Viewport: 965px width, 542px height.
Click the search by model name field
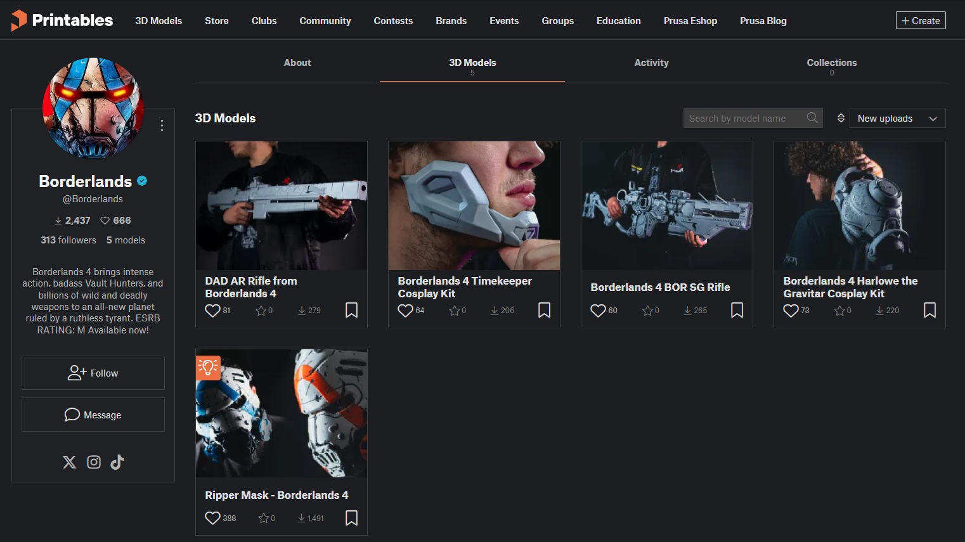742,118
